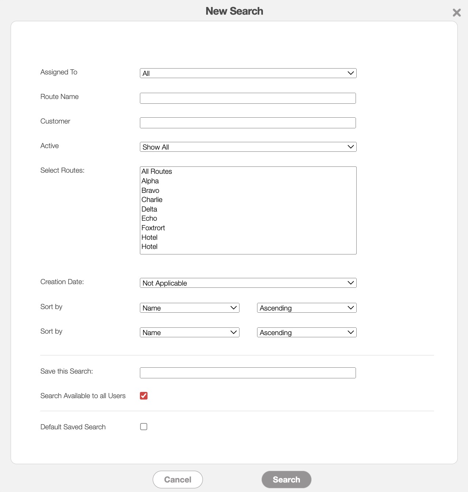This screenshot has height=492, width=468.
Task: Select the Delta route
Action: coord(149,209)
